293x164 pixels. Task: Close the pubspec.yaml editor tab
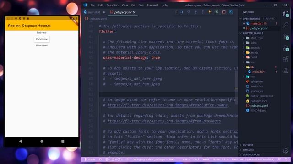click(x=134, y=12)
